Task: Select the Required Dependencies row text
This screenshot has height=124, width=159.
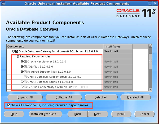Action: point(35,57)
